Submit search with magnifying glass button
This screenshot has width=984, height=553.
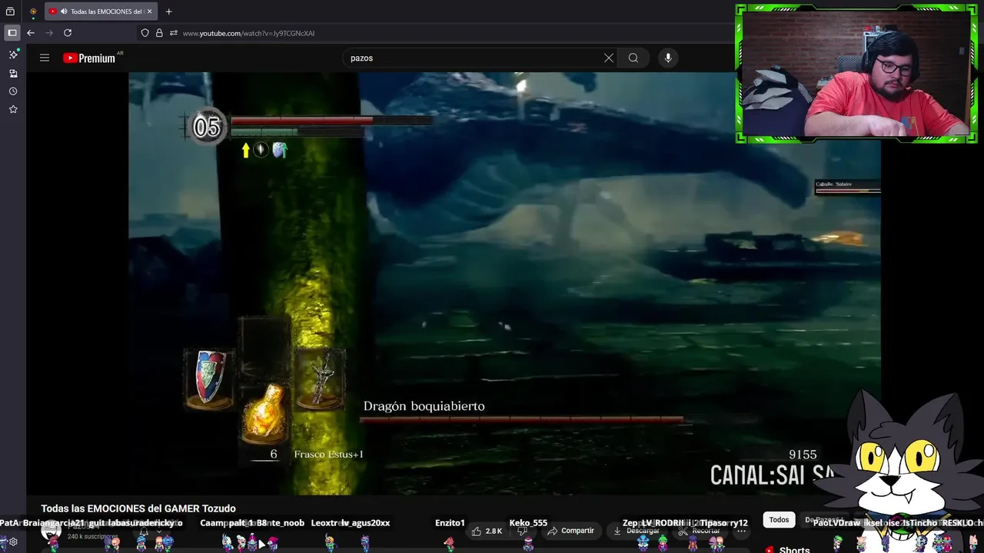[633, 58]
